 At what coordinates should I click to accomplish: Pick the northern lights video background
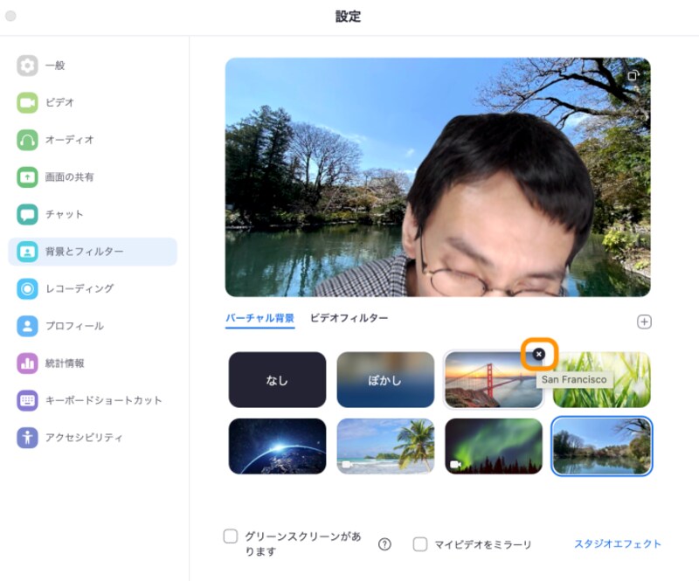494,446
